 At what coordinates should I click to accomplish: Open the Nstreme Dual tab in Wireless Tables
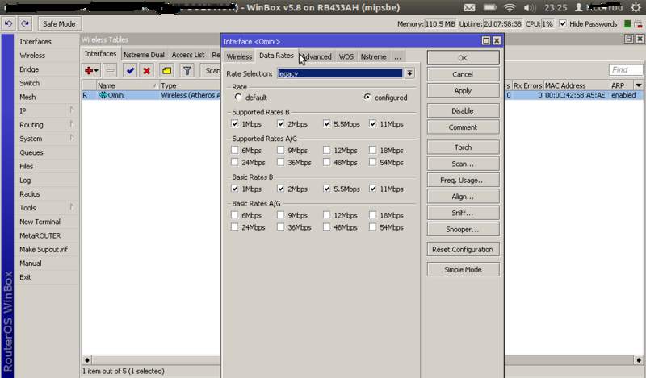pos(144,55)
